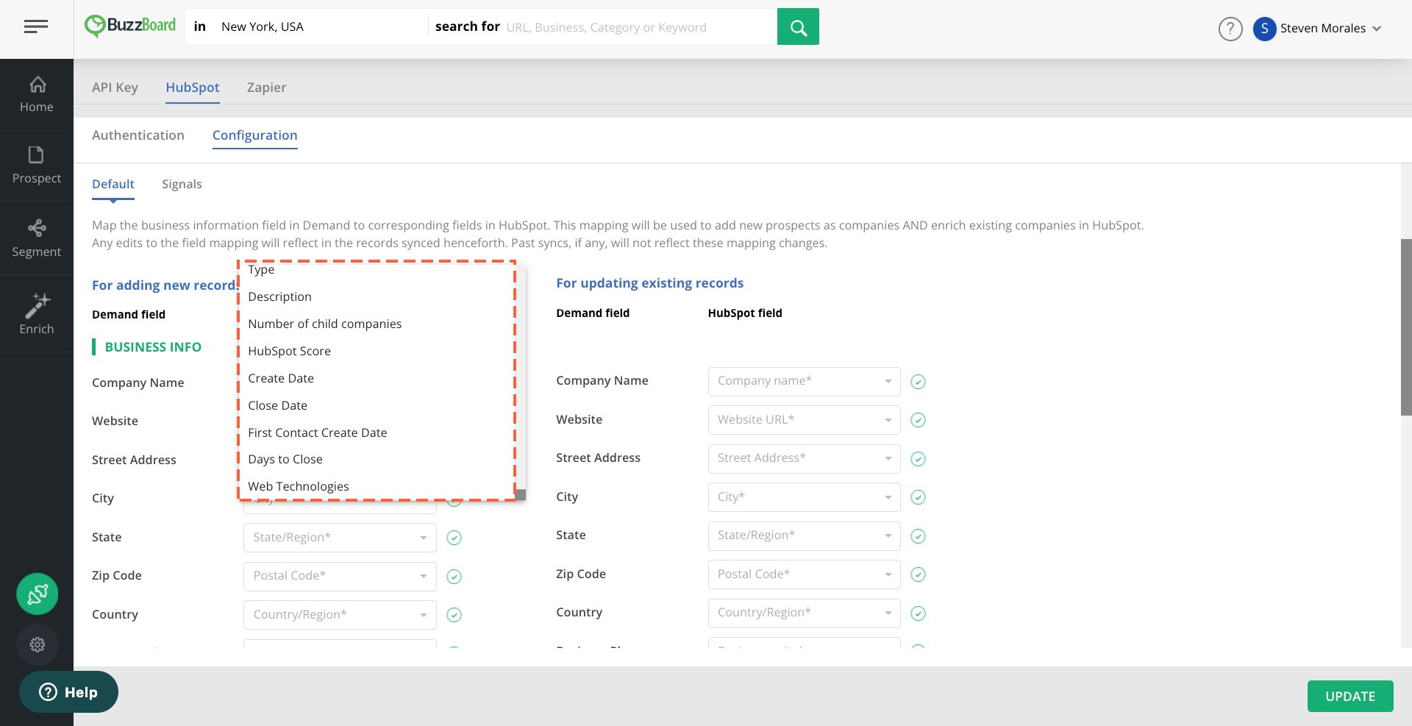Open Country/Region dropdown for updating records

tap(804, 613)
